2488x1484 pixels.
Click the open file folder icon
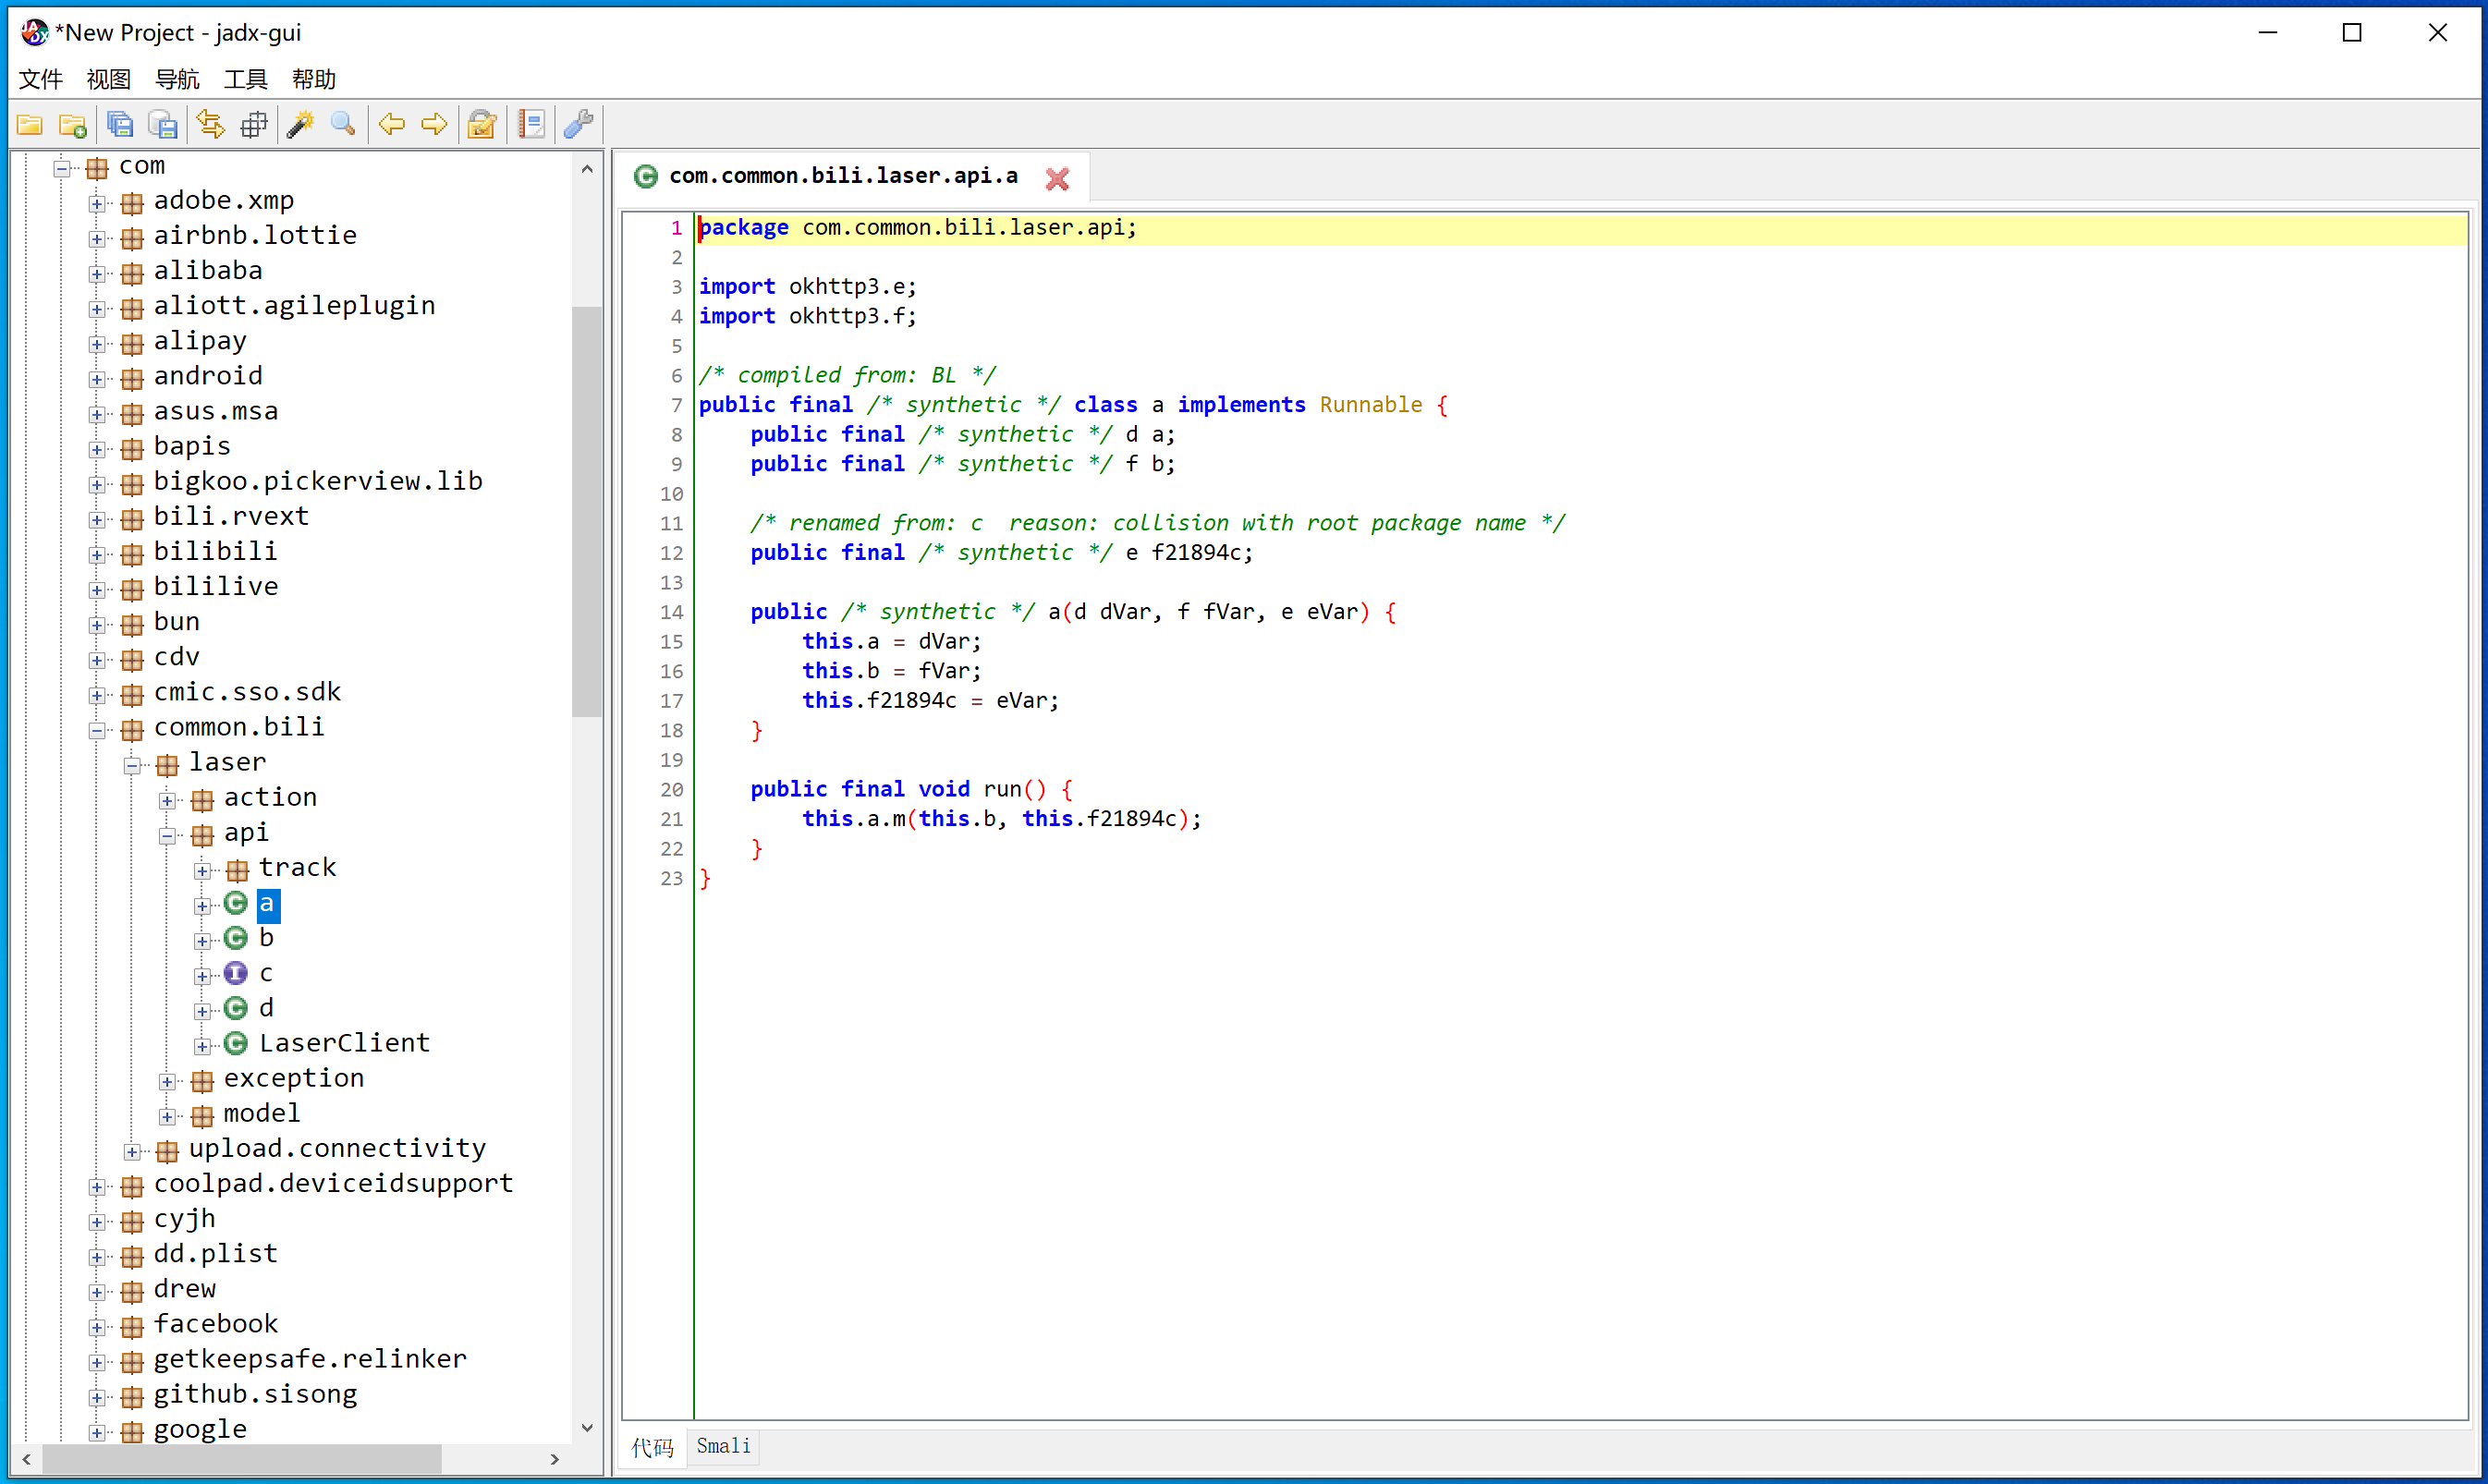30,125
